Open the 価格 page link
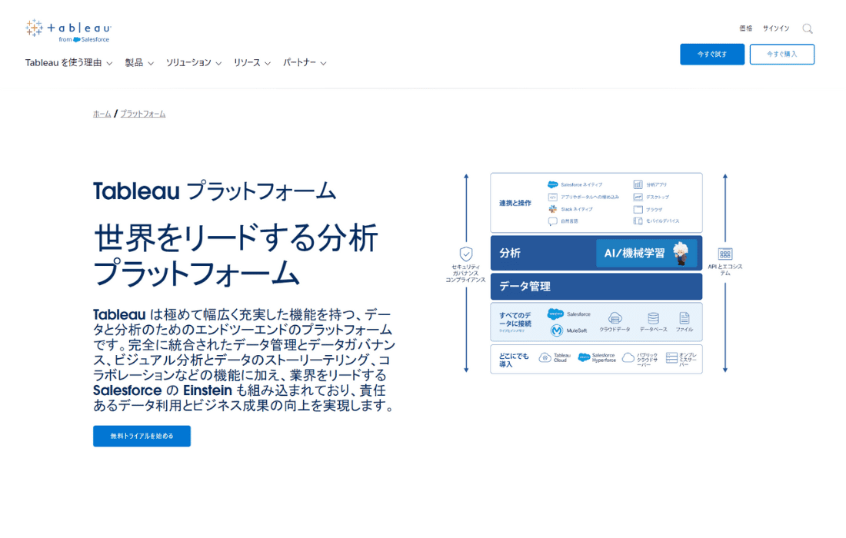The height and width of the screenshot is (538, 846). point(746,28)
